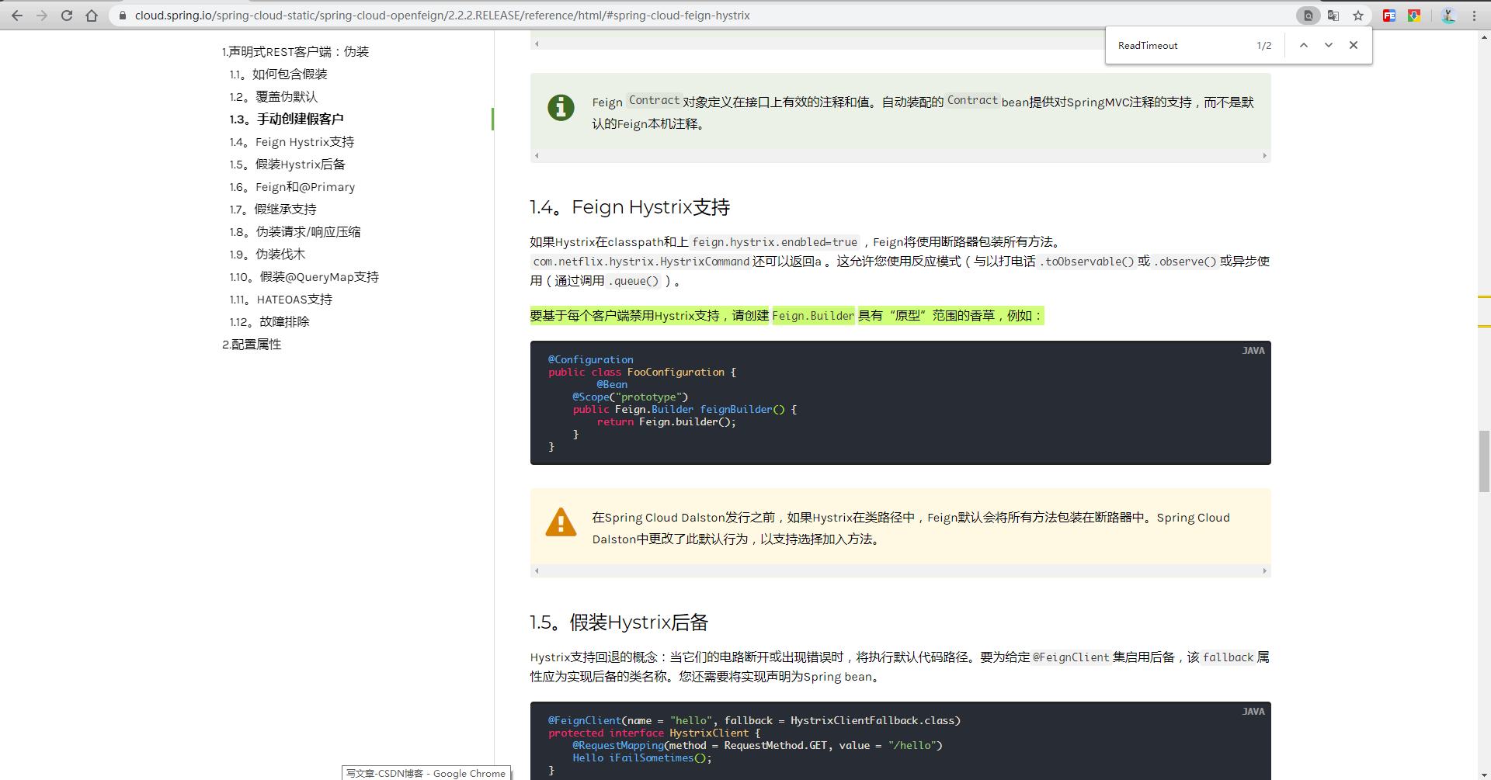This screenshot has width=1491, height=780.
Task: Open the page translate icon
Action: (1333, 15)
